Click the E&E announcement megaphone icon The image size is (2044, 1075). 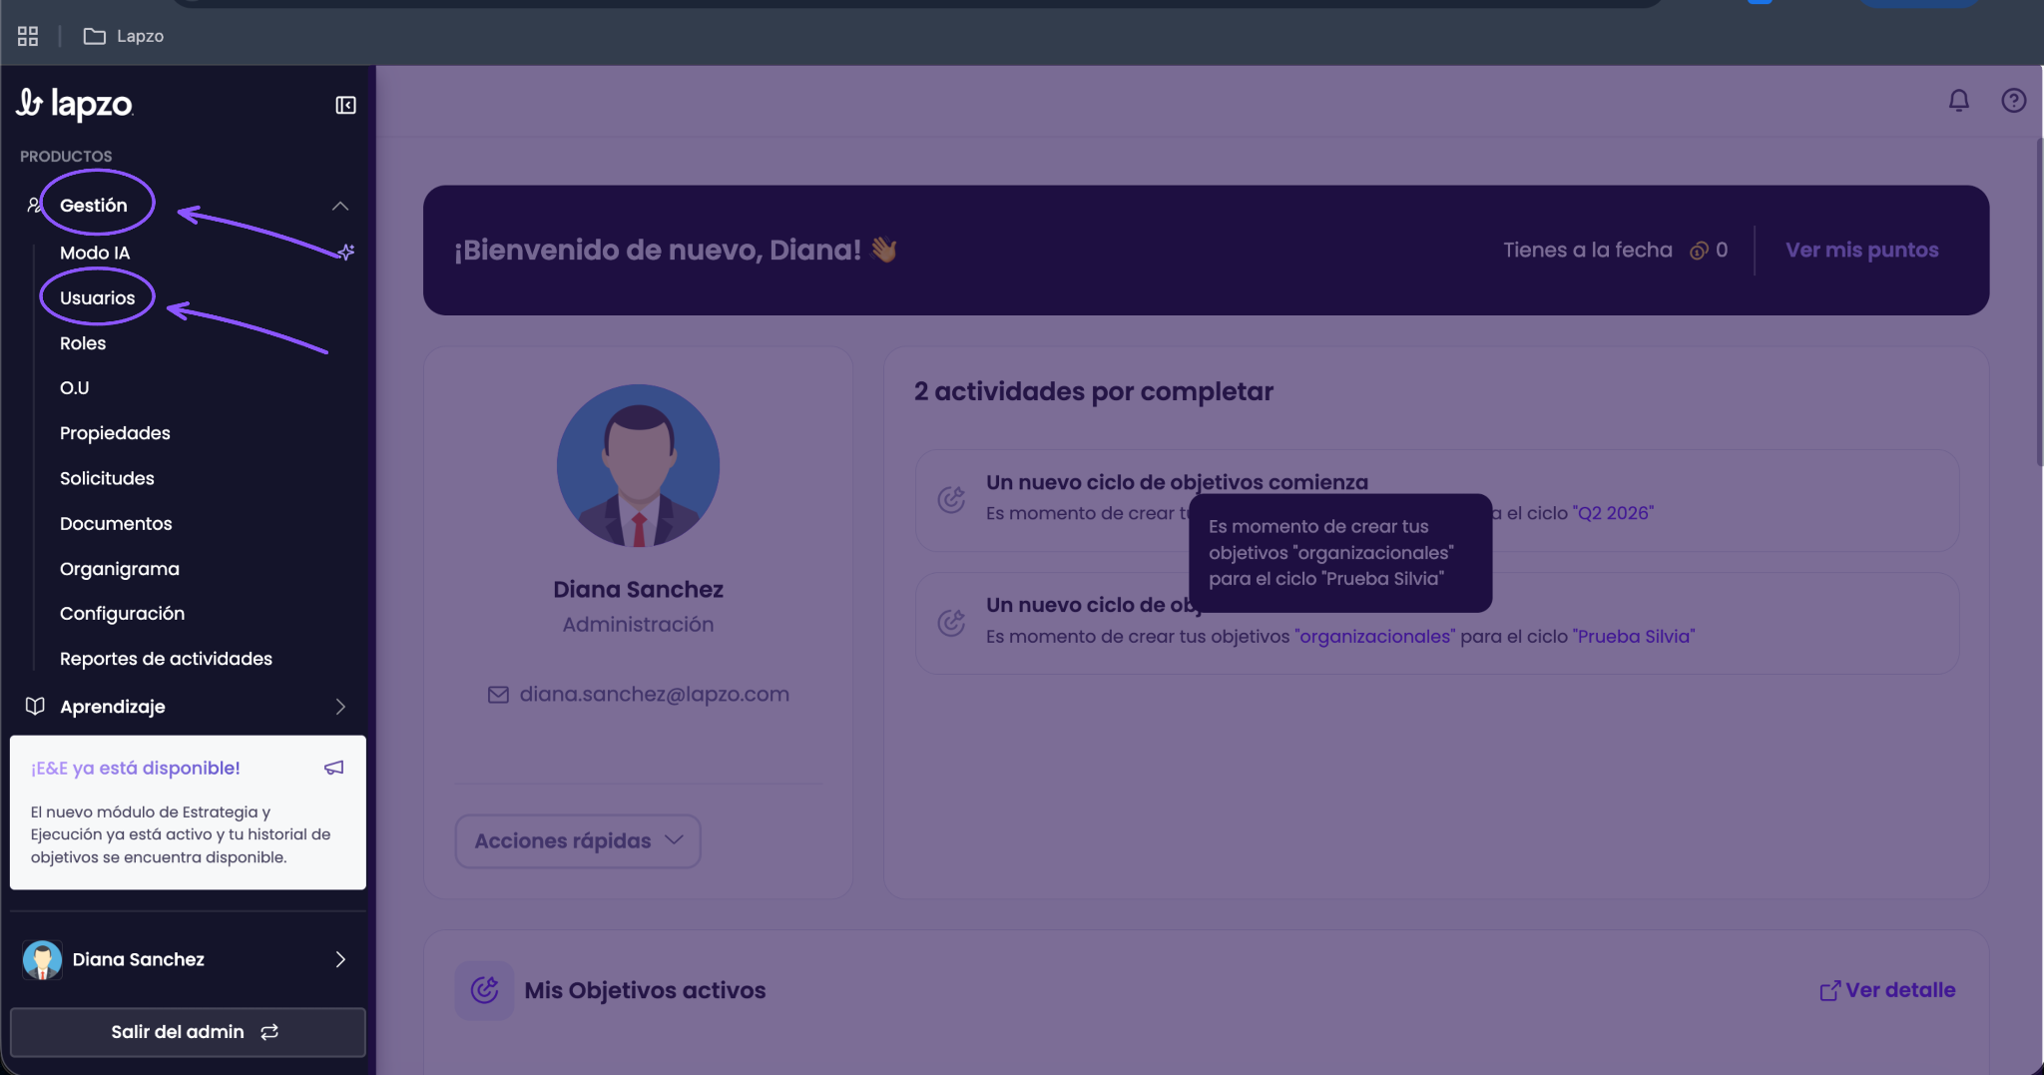(x=334, y=768)
